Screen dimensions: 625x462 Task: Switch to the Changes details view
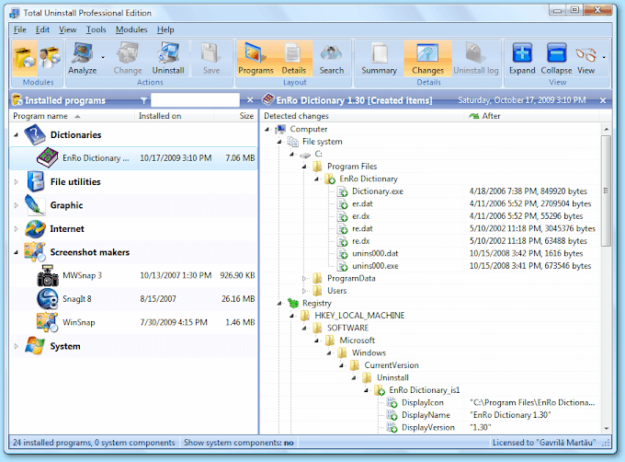[x=427, y=58]
